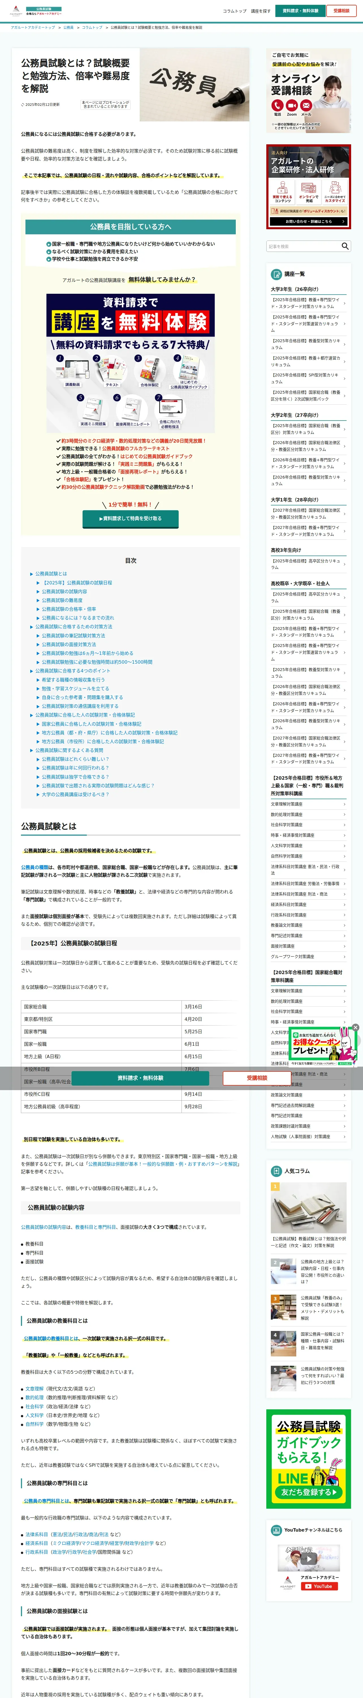The width and height of the screenshot is (363, 1698).
Task: Close the LINE coupon popup with the X
Action: [x=355, y=1027]
